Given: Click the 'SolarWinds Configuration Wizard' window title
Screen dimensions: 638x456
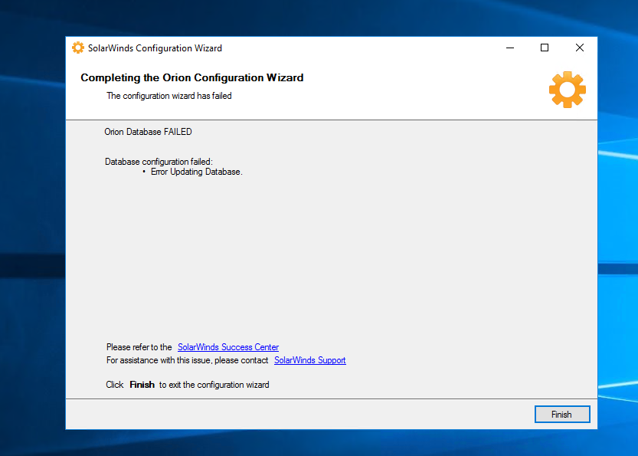Looking at the screenshot, I should pos(155,48).
